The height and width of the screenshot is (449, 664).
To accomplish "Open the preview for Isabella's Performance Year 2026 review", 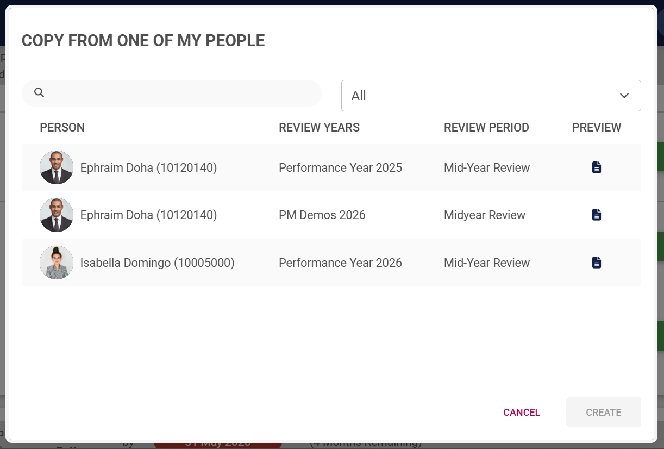I will click(x=597, y=262).
